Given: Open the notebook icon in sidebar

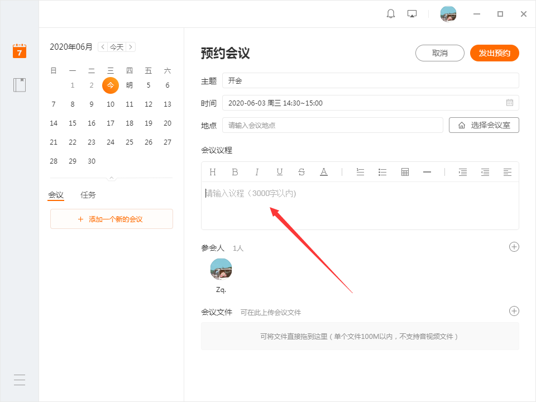Looking at the screenshot, I should pos(20,85).
